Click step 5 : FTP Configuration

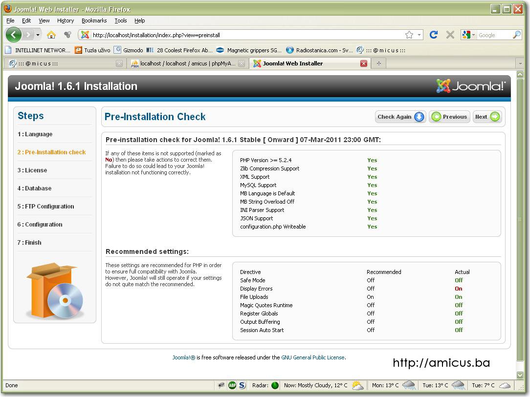[x=45, y=206]
